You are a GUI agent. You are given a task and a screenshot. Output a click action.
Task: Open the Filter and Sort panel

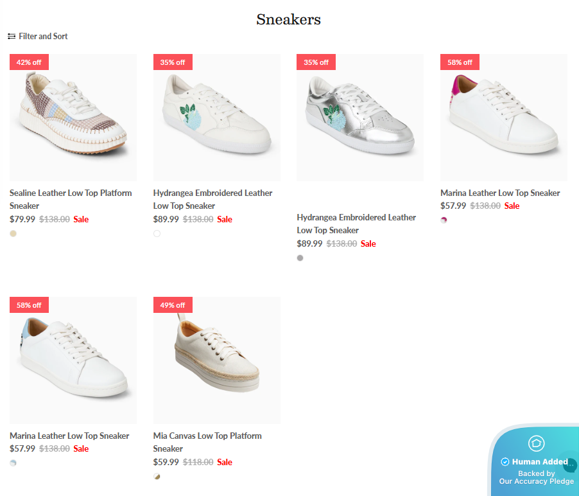42,37
